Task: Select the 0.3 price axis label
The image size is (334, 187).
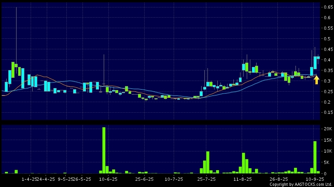Action: 327,81
